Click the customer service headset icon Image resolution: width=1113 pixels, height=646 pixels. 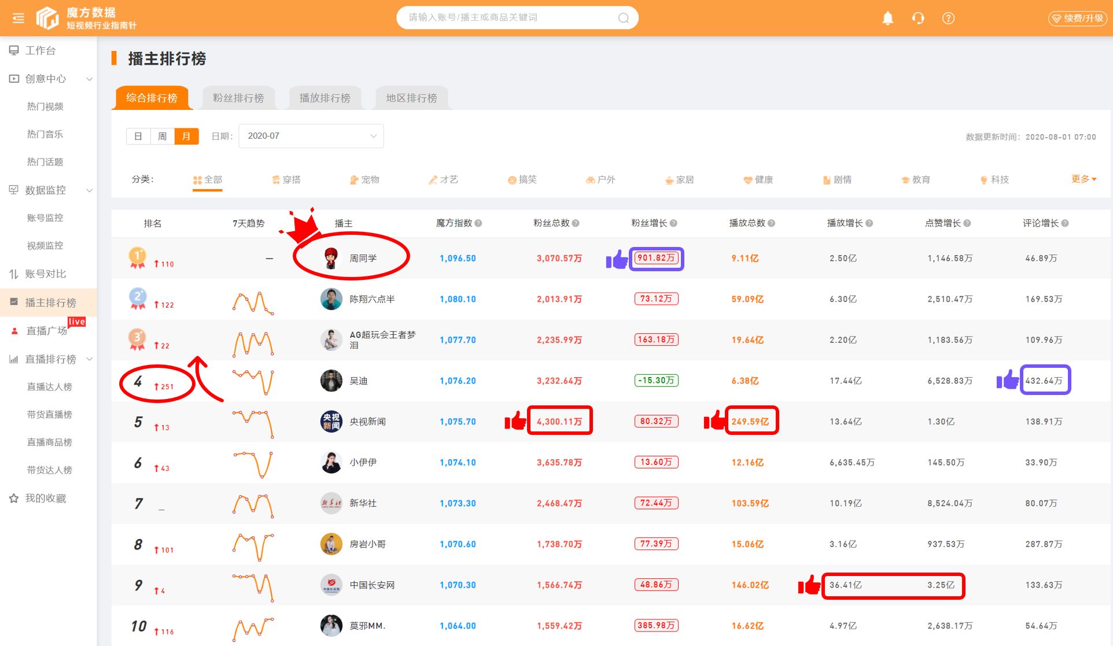click(917, 18)
